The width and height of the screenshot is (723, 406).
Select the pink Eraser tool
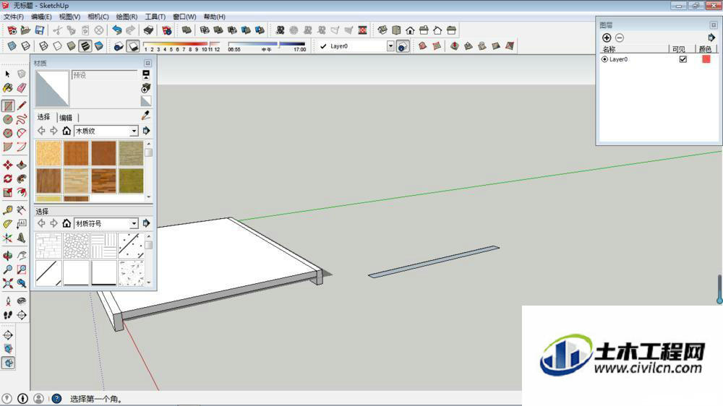[22, 88]
